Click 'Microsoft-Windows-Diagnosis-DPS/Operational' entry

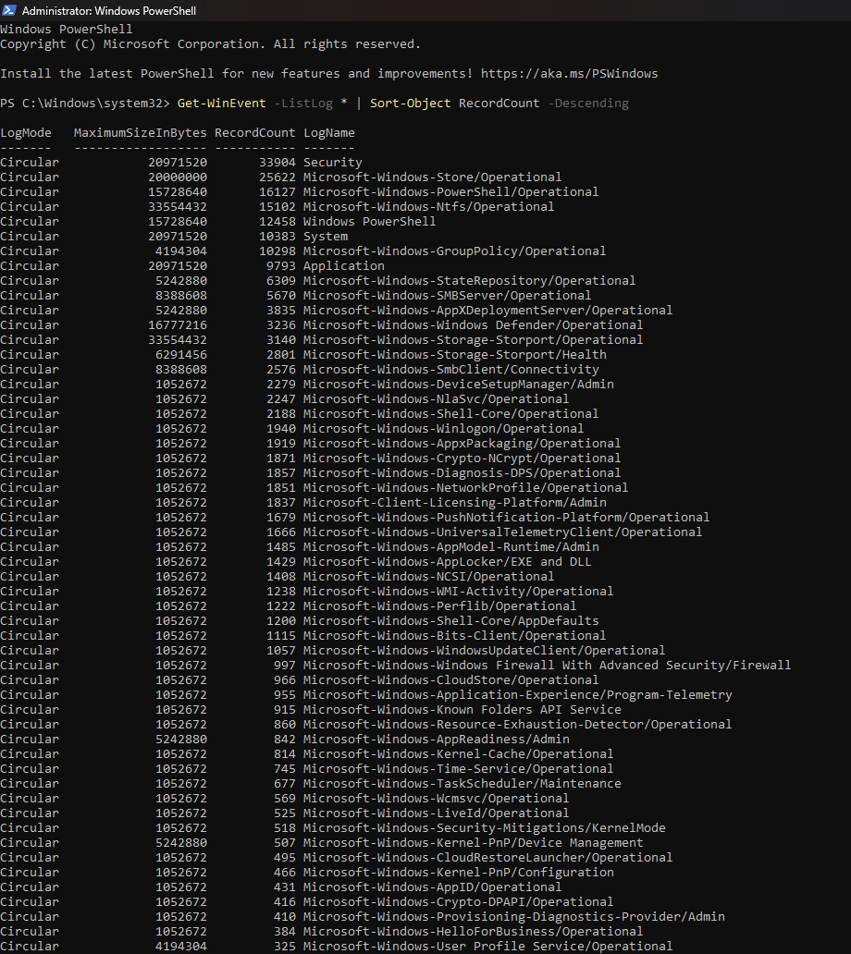tap(462, 473)
